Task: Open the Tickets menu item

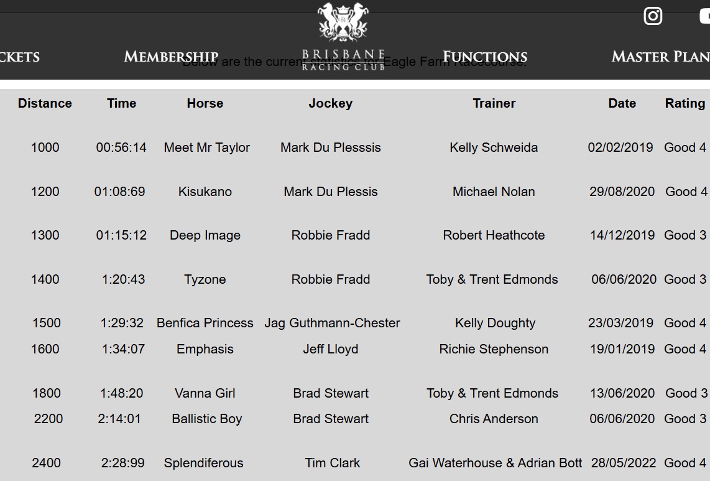Action: coord(20,57)
